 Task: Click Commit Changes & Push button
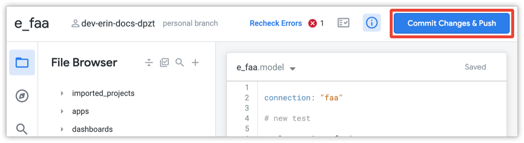[452, 23]
